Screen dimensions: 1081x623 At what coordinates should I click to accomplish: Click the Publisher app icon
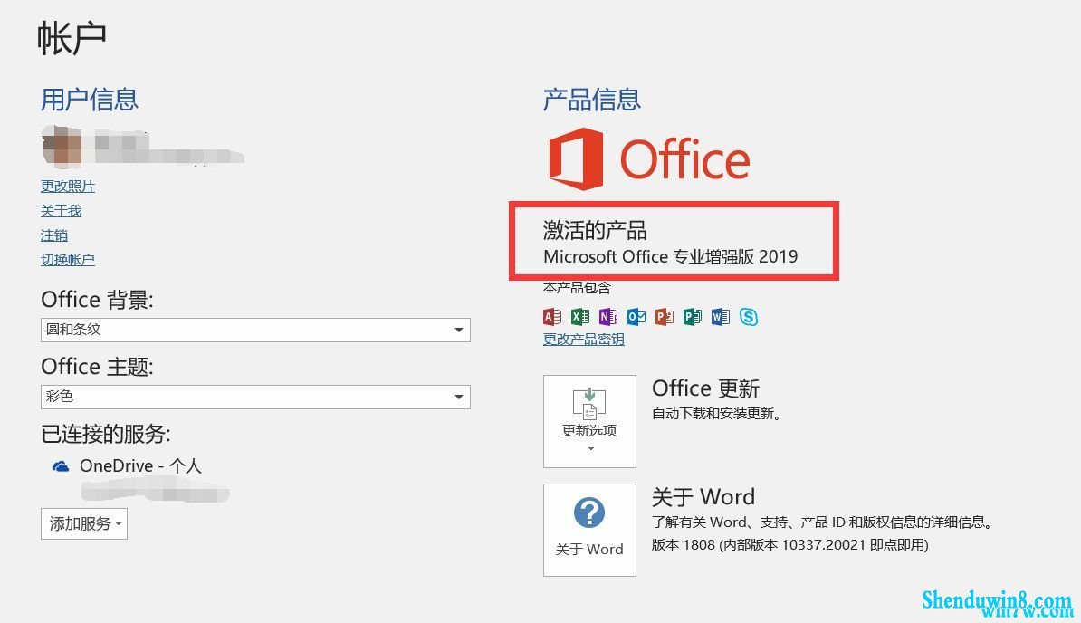pyautogui.click(x=693, y=316)
